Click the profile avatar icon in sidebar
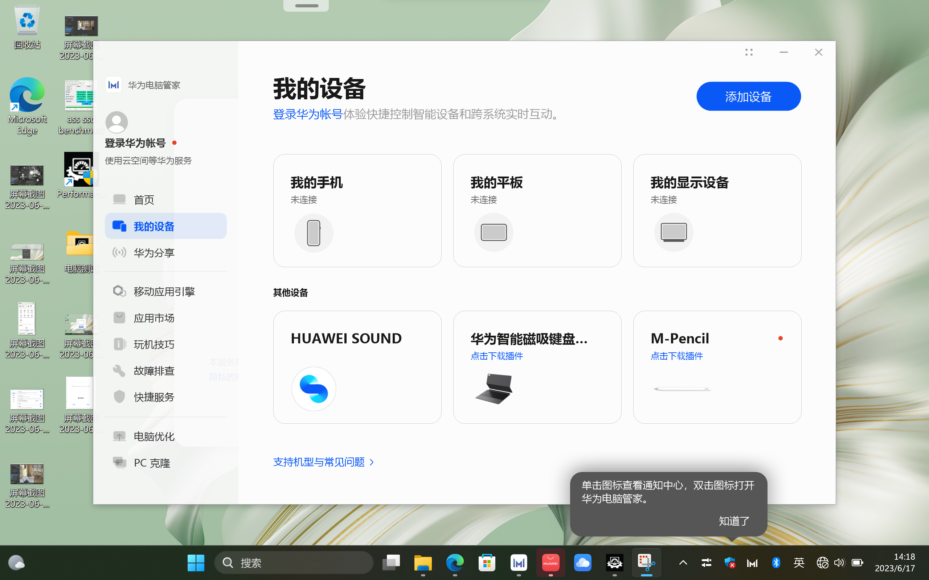 click(x=117, y=123)
